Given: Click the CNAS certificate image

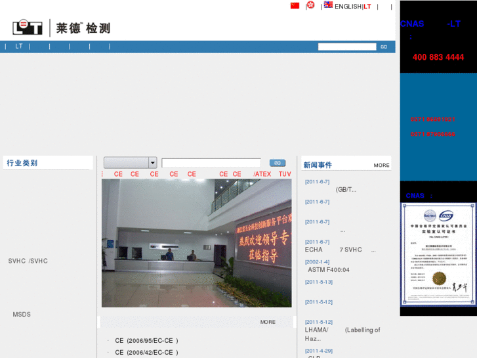Looking at the screenshot, I should (x=438, y=254).
